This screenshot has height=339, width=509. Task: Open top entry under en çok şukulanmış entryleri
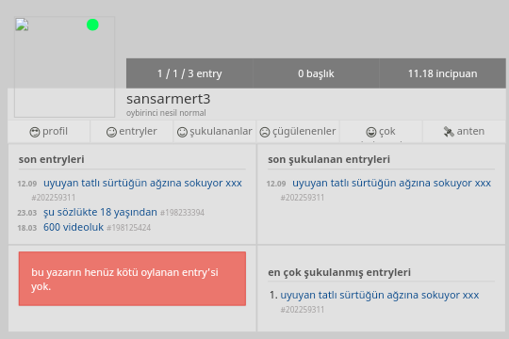tap(380, 295)
